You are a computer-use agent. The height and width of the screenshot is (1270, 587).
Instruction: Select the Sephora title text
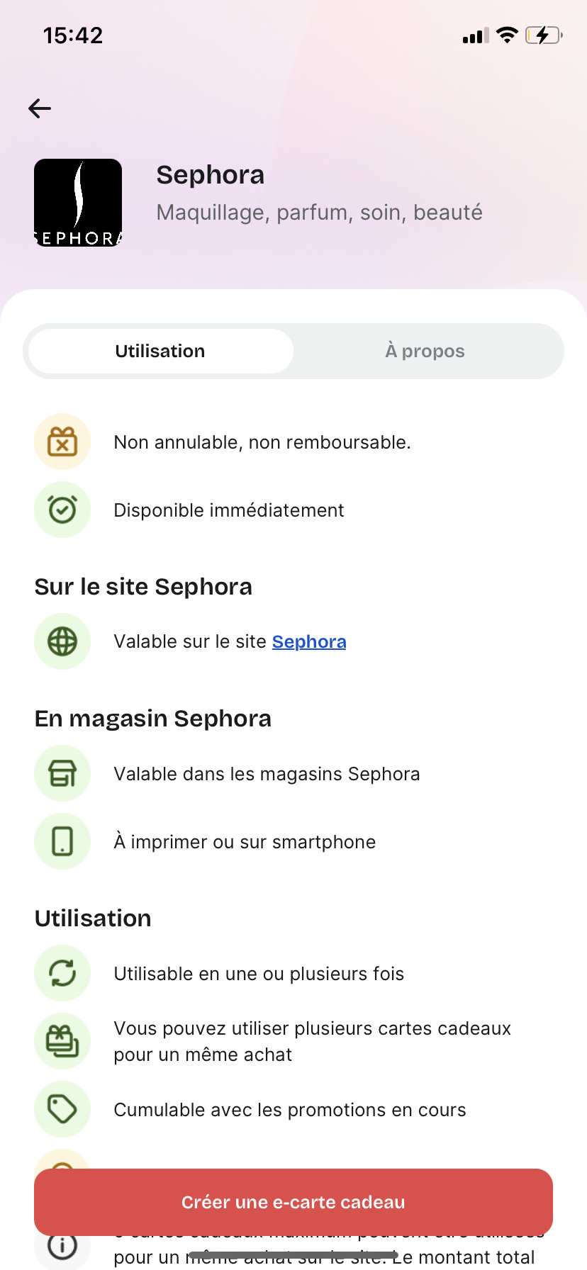coord(211,174)
